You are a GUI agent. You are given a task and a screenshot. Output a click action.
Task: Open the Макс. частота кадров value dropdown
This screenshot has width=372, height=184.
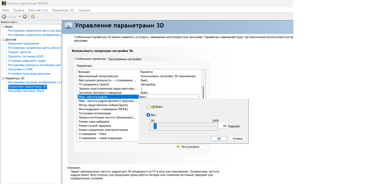(x=199, y=97)
